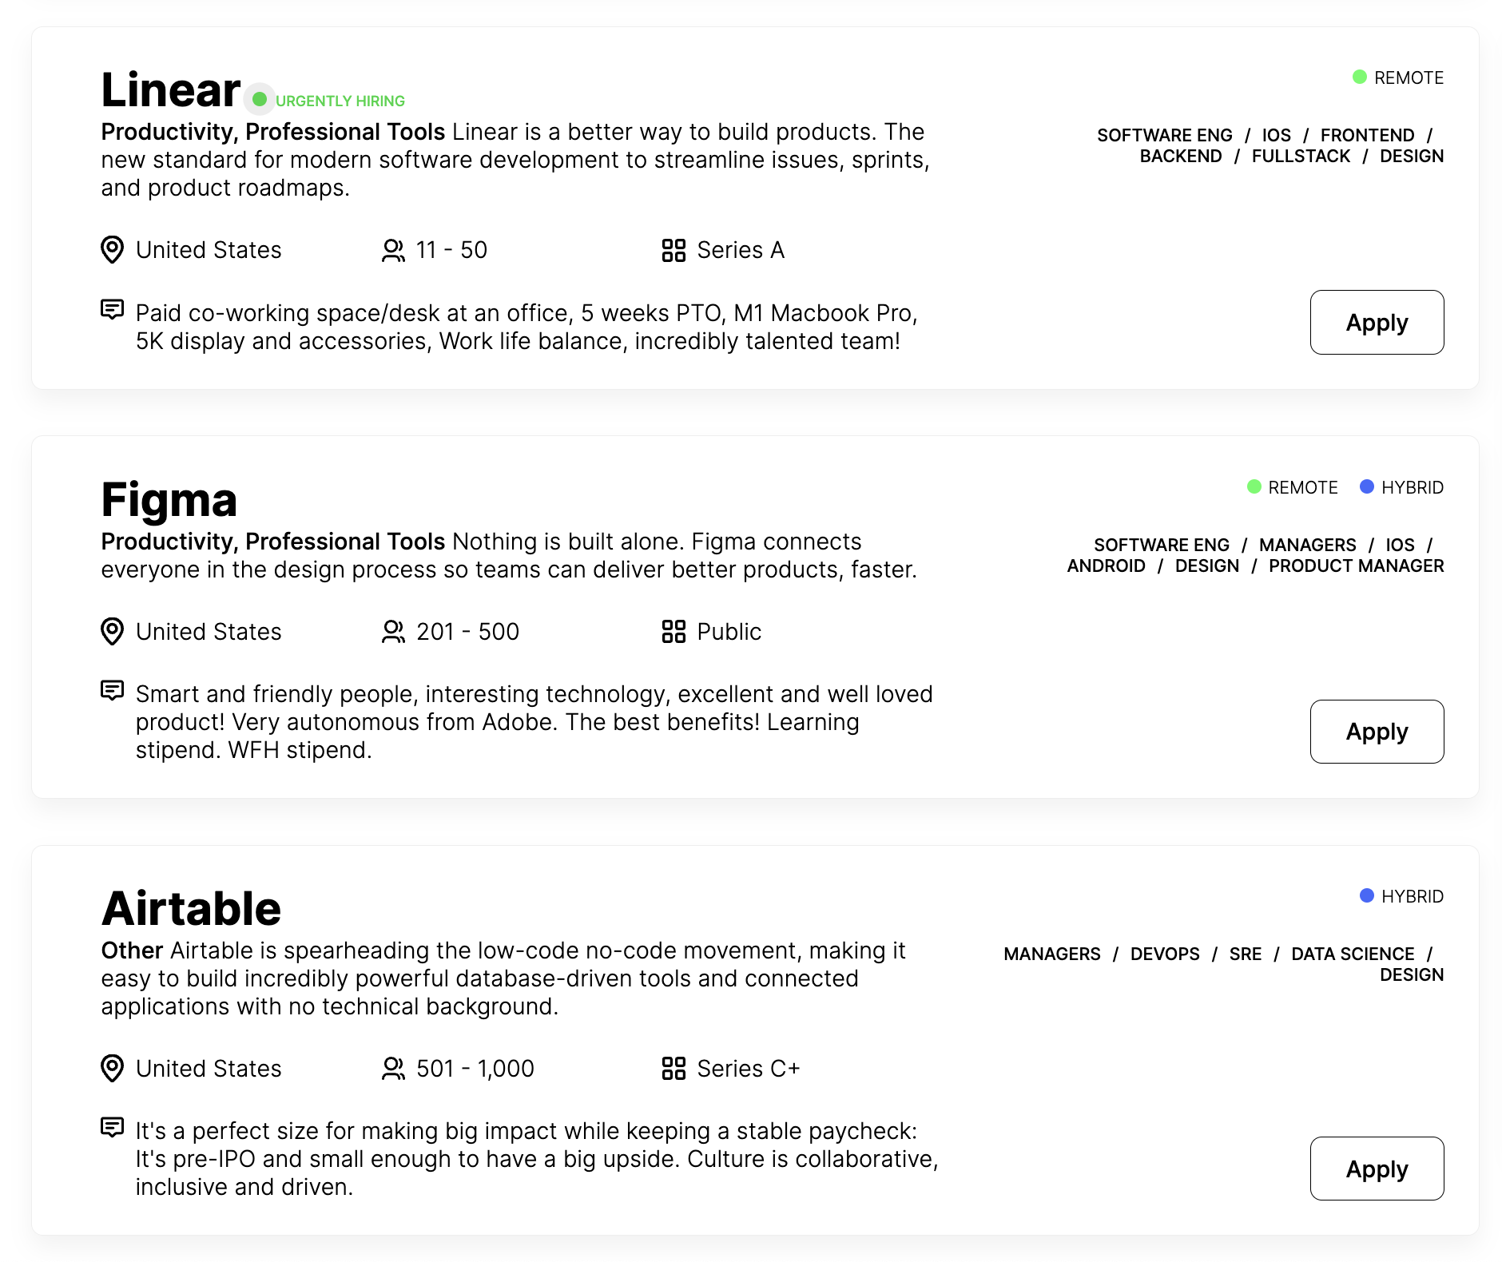Click the grid icon next to Public
Screen dimensions: 1502x1262
674,632
